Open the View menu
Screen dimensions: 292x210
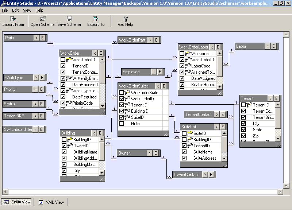[27, 10]
